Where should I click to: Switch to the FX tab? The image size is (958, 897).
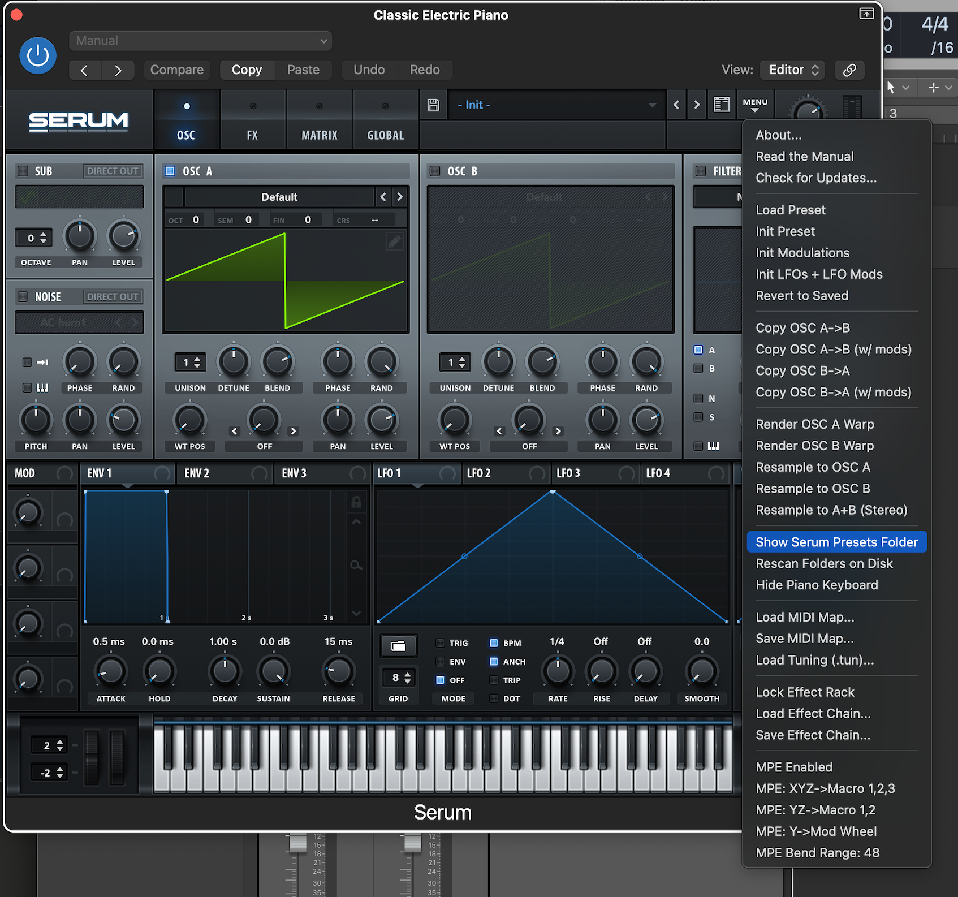coord(253,120)
